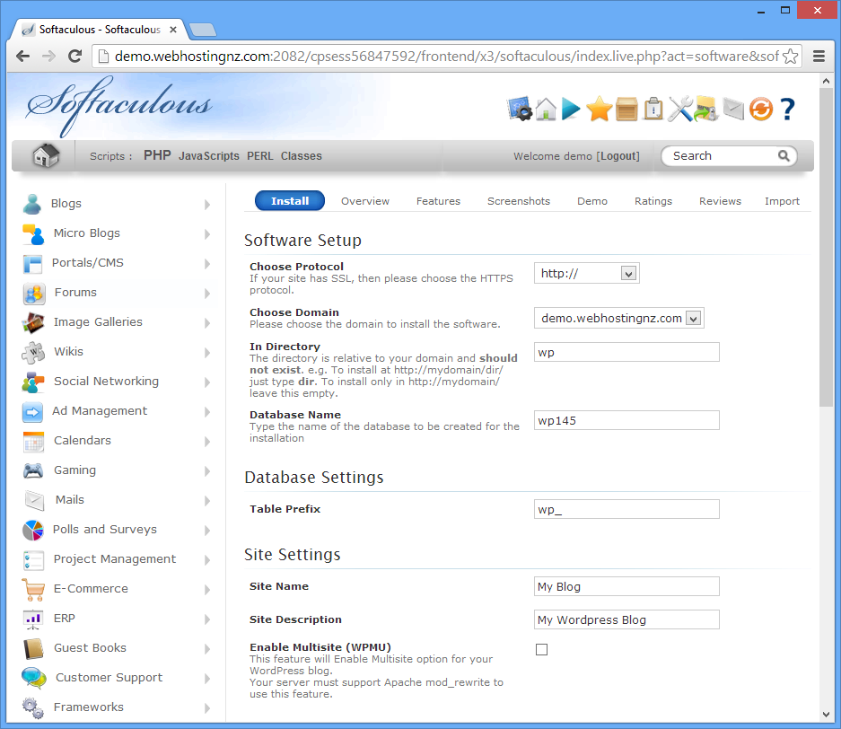The image size is (841, 729).
Task: Click the PERL scripts link
Action: point(260,156)
